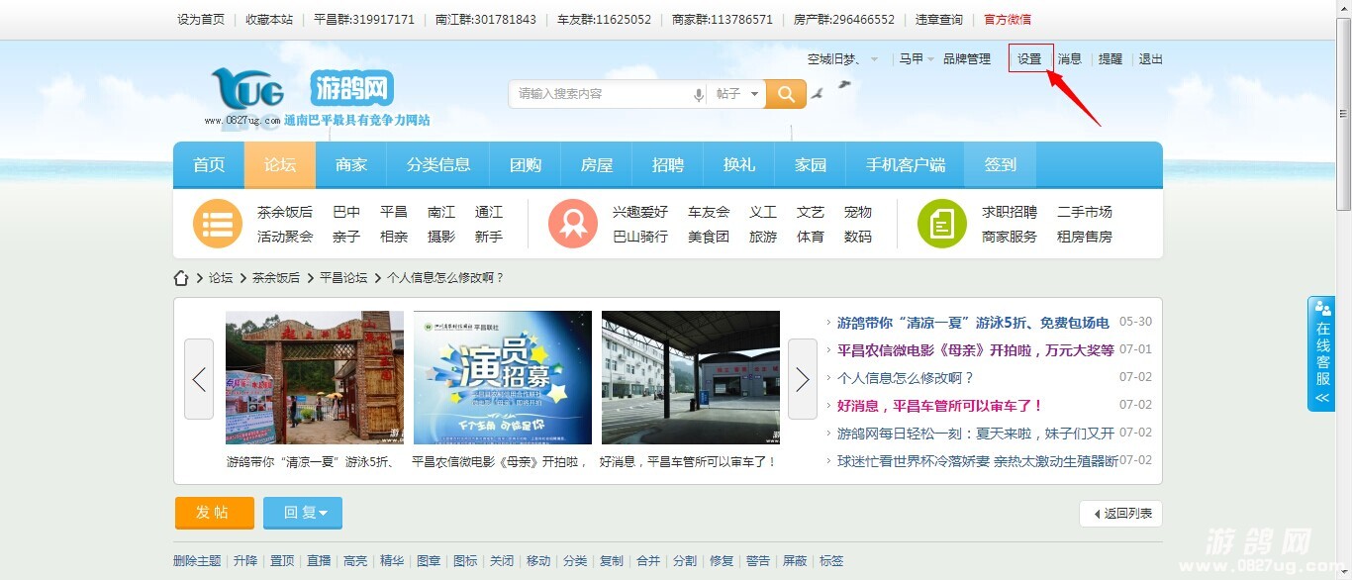1352x580 pixels.
Task: Click the orange search magnifier button
Action: click(786, 94)
